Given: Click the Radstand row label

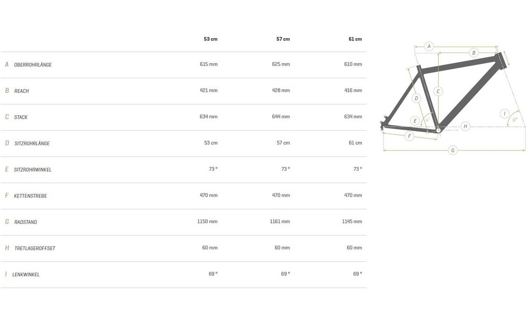Looking at the screenshot, I should [26, 222].
